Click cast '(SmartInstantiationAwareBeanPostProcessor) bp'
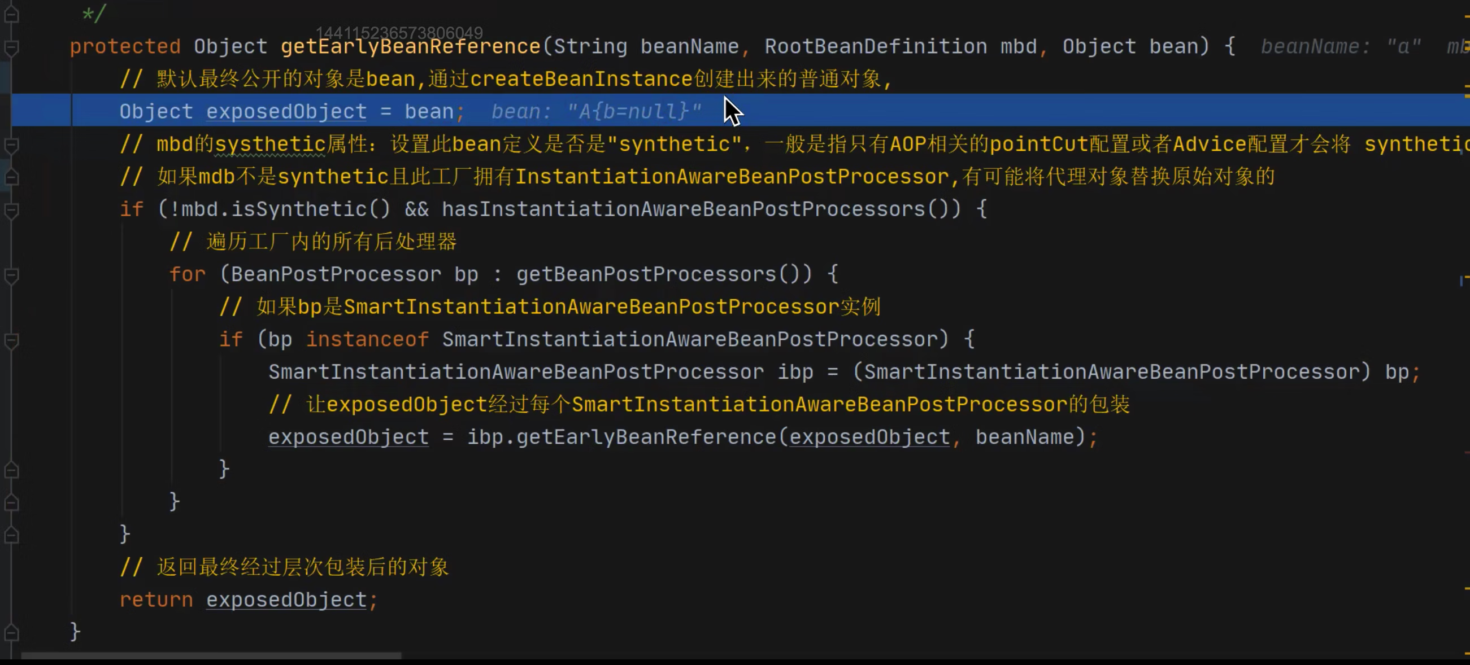This screenshot has width=1470, height=665. [1130, 371]
